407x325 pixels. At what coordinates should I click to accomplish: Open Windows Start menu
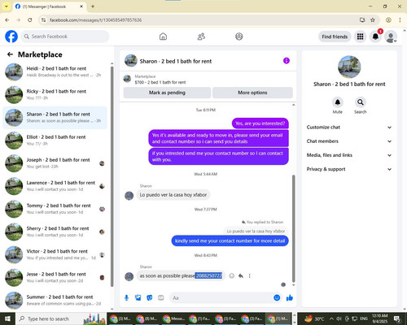[7, 318]
